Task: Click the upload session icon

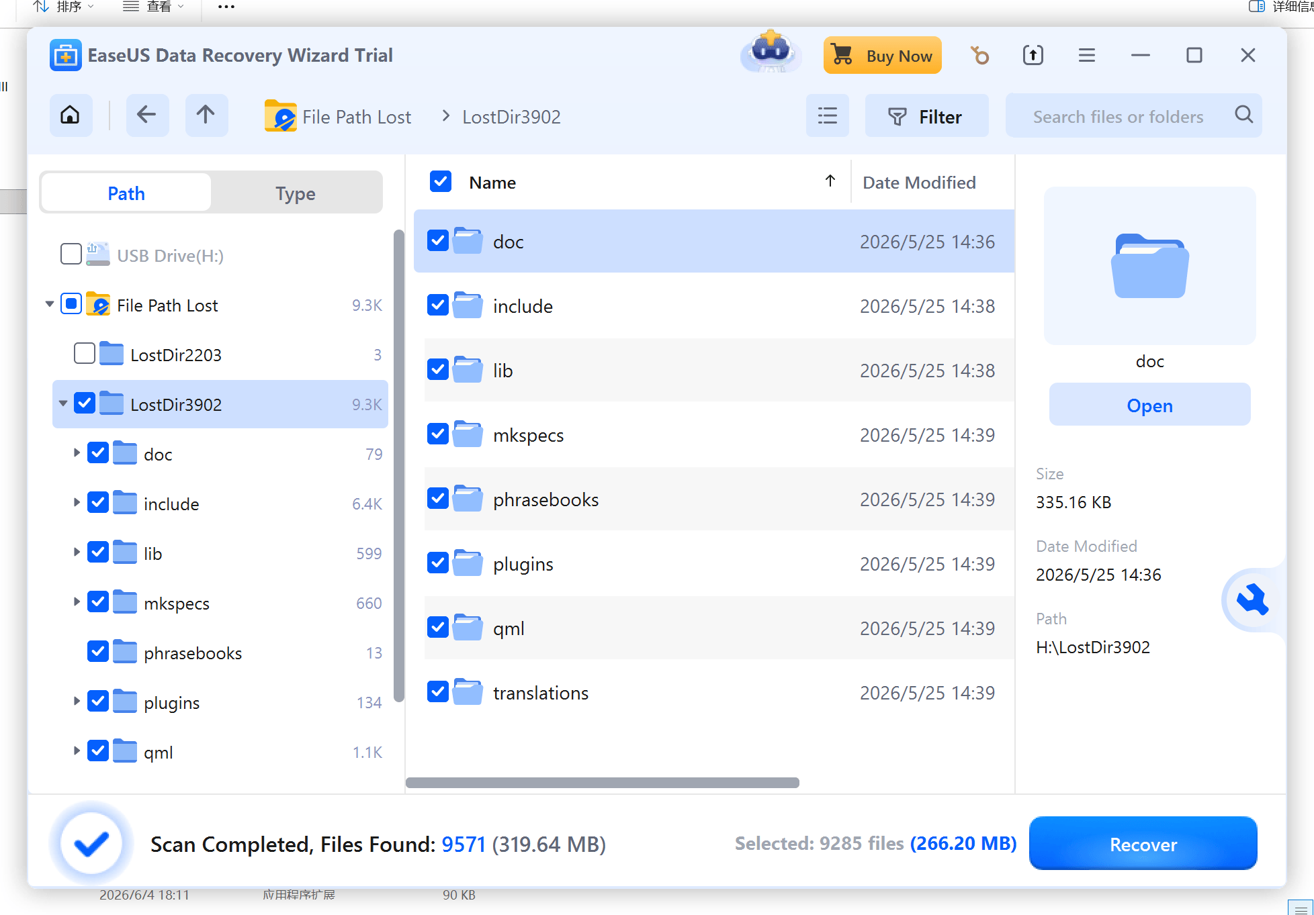Action: (x=1033, y=55)
